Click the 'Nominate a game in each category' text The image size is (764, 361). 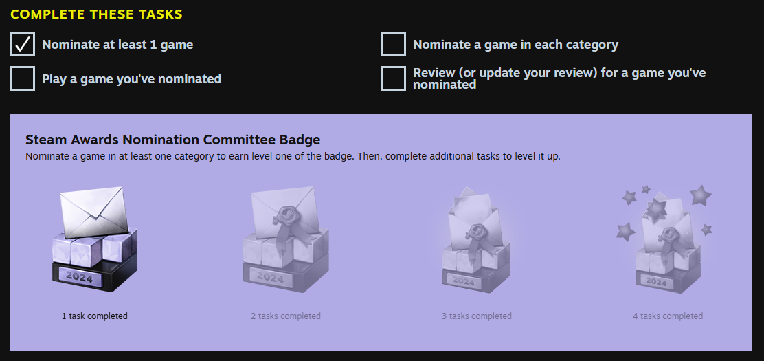[515, 45]
